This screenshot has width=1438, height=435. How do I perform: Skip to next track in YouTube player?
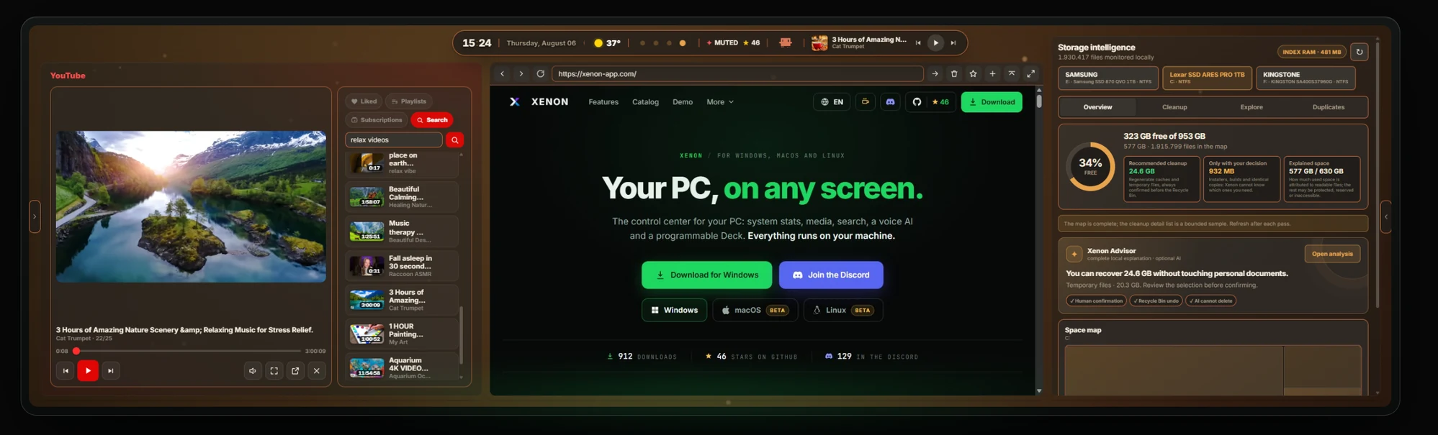[x=111, y=371]
